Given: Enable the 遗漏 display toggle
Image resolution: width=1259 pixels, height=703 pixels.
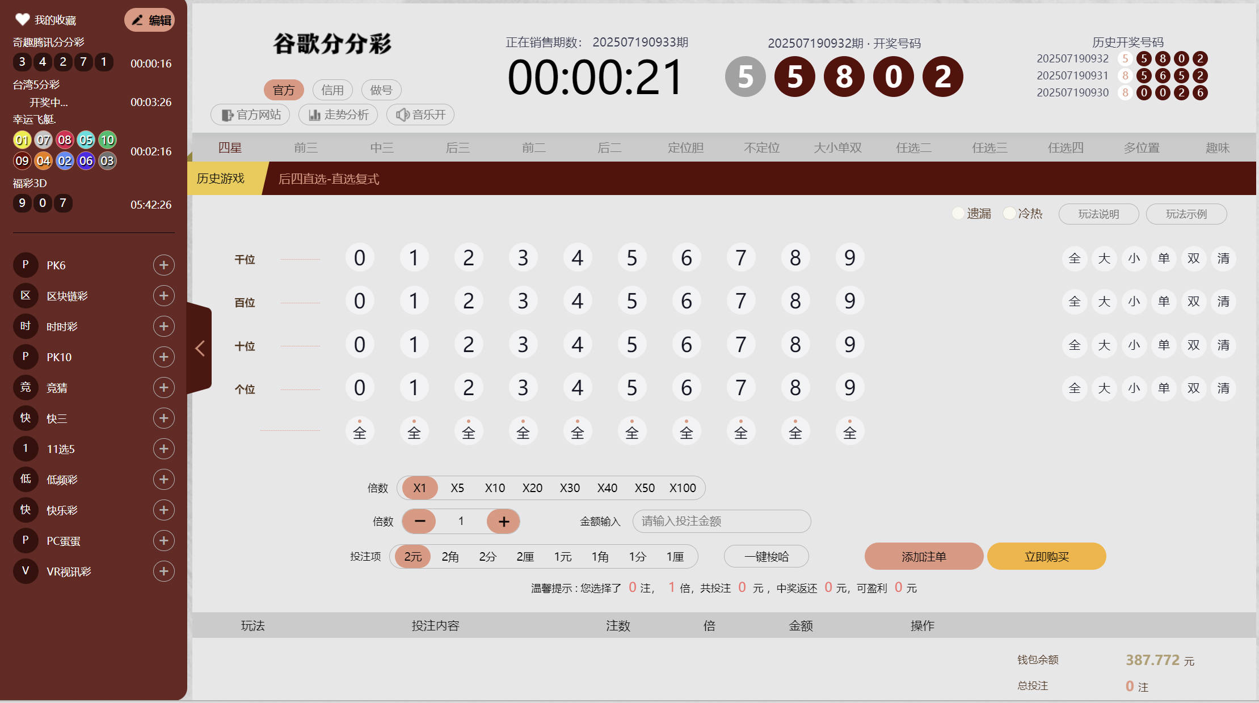Looking at the screenshot, I should 958,213.
